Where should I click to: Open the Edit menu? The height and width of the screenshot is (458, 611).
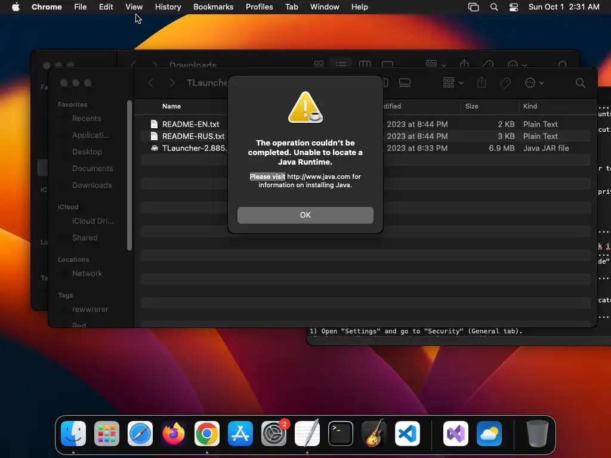[106, 7]
